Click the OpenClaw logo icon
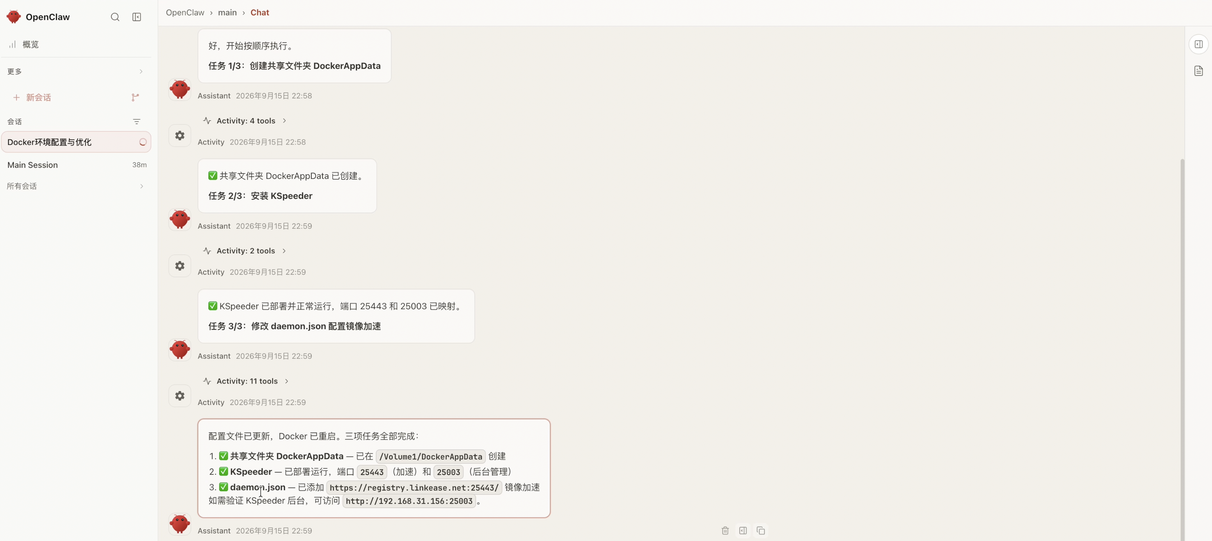The image size is (1212, 541). point(14,17)
